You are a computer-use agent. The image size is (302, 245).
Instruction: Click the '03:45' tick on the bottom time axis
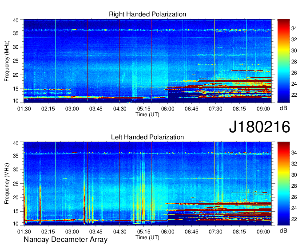[x=96, y=232]
